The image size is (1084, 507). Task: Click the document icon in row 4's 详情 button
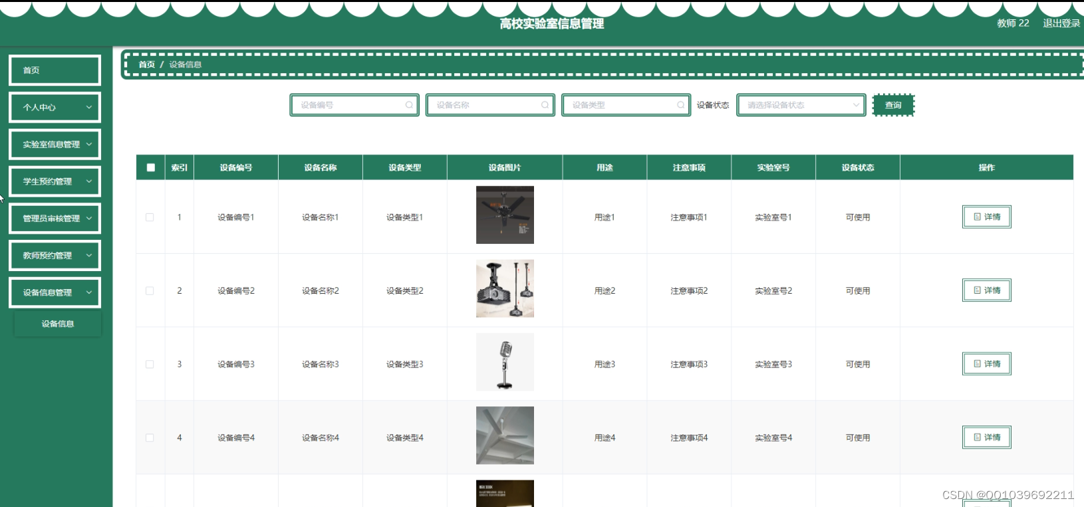[x=977, y=437]
